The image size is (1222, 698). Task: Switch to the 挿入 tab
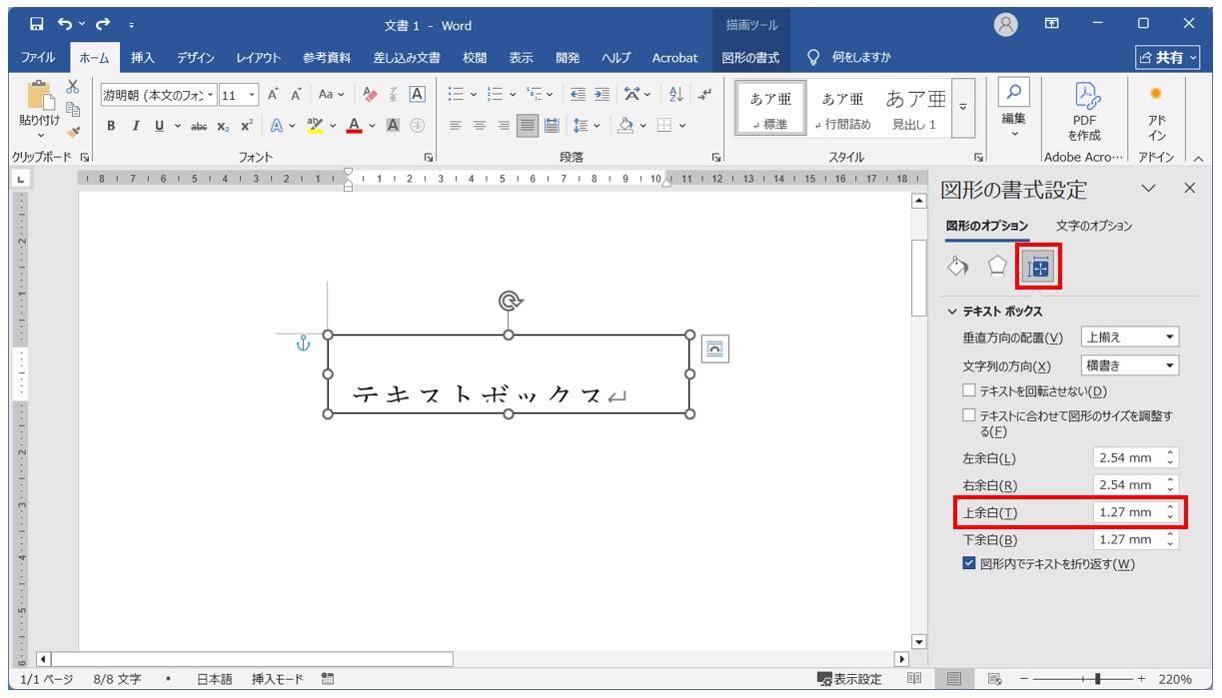tap(143, 58)
